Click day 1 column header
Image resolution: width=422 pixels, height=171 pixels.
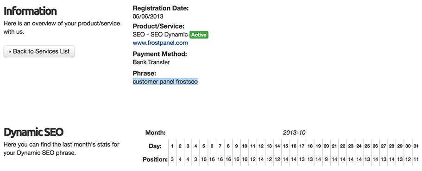[172, 147]
